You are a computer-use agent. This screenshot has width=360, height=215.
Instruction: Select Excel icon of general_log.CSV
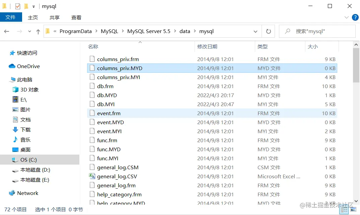[92, 176]
